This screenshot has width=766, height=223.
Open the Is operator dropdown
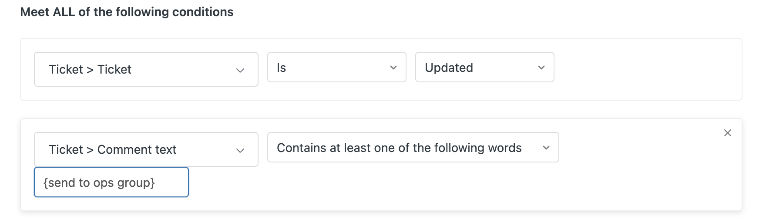336,68
